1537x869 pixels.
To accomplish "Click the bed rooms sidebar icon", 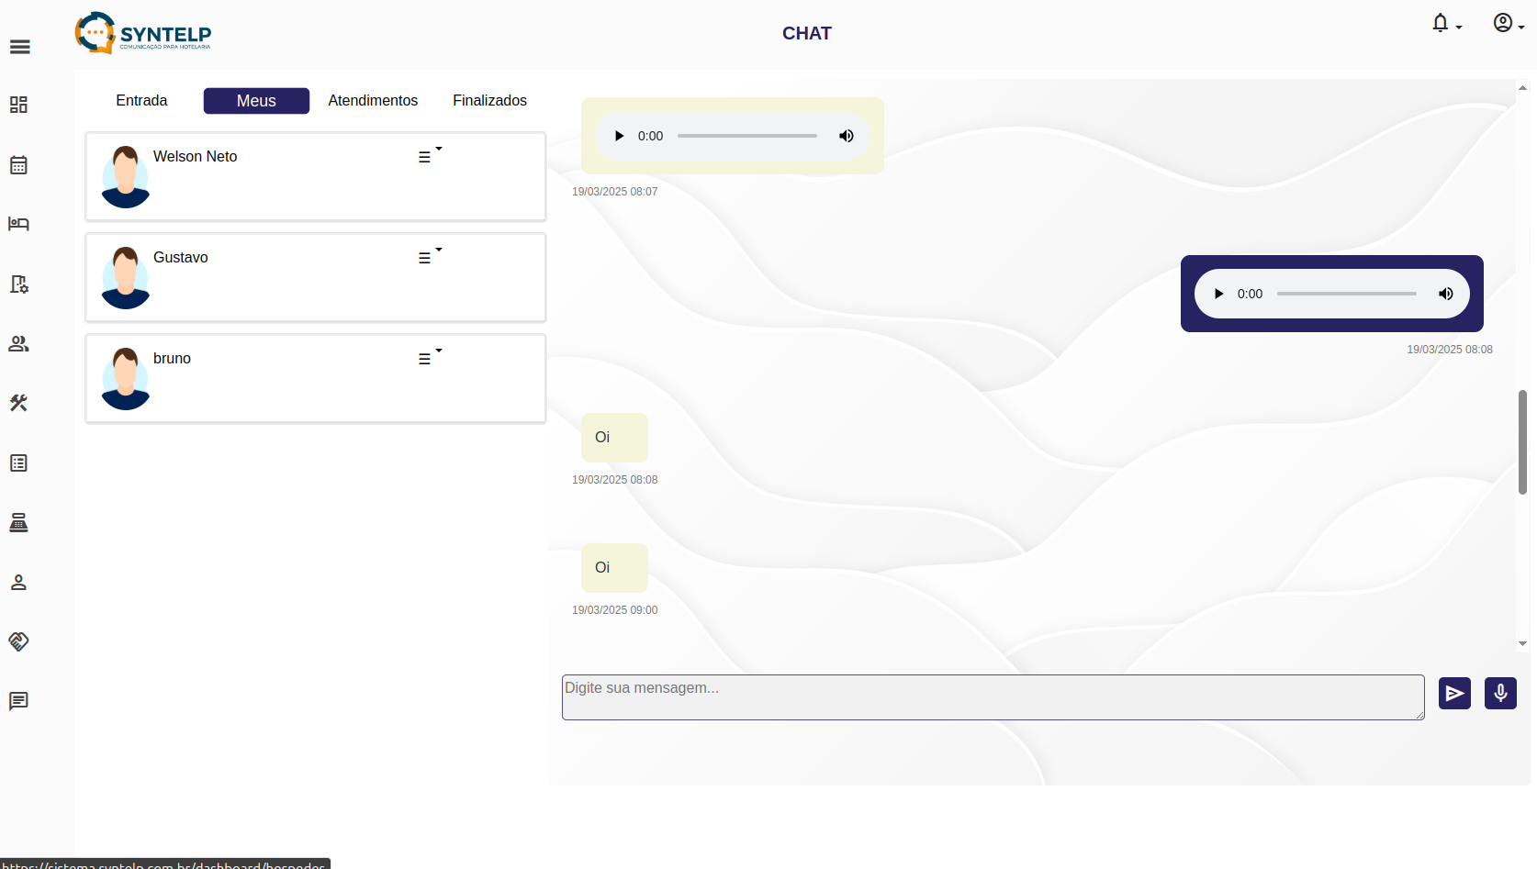I will [18, 224].
